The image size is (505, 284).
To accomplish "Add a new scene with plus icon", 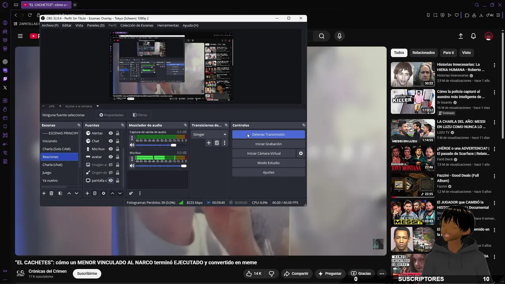I will (44, 193).
